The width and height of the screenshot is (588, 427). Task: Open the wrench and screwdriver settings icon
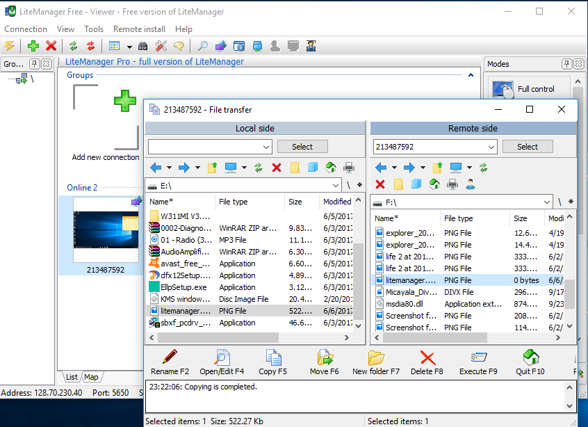click(x=161, y=46)
